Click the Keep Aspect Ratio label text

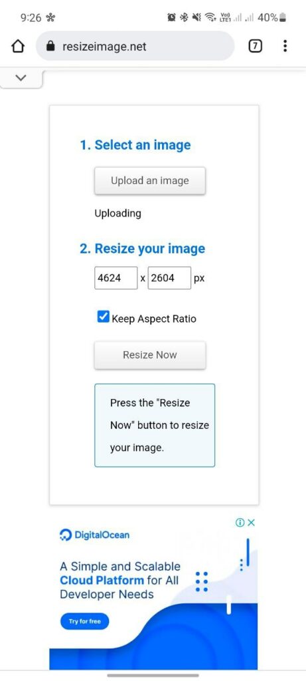(x=154, y=319)
